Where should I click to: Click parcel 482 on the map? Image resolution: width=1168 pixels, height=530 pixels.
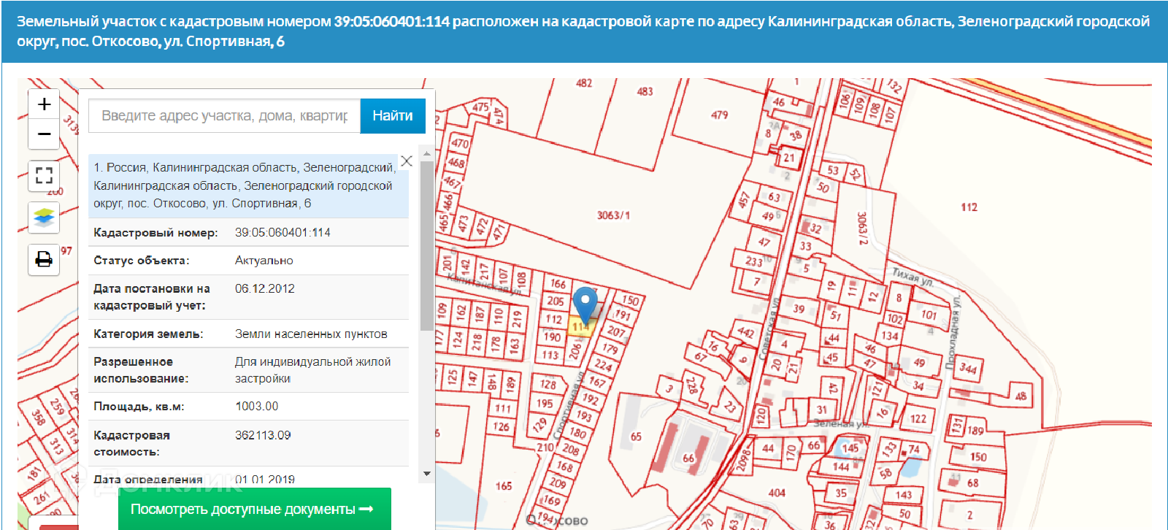[584, 83]
